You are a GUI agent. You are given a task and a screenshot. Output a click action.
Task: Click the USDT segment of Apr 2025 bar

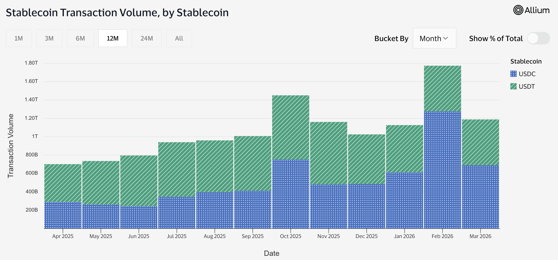[63, 183]
